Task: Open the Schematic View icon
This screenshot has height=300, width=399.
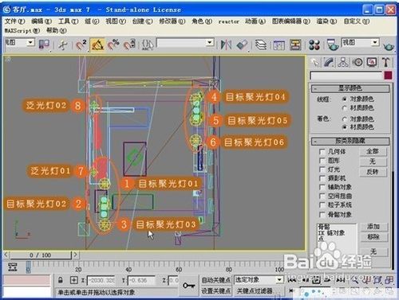Action: click(x=295, y=45)
